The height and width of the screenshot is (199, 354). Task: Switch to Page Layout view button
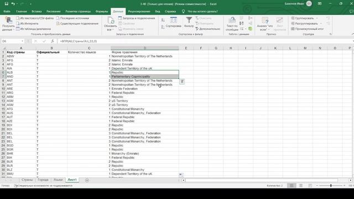coord(301,186)
